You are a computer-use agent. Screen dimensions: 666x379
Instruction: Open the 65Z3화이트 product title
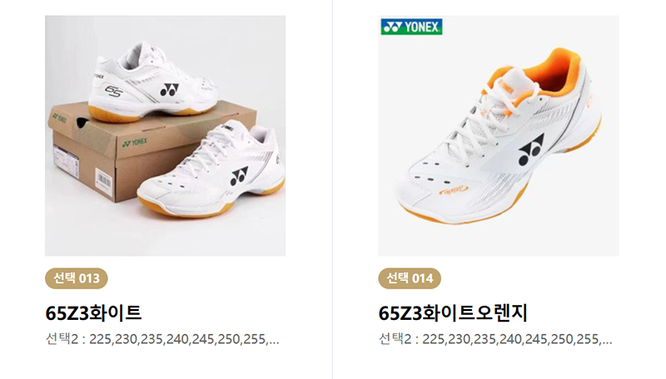click(x=93, y=313)
